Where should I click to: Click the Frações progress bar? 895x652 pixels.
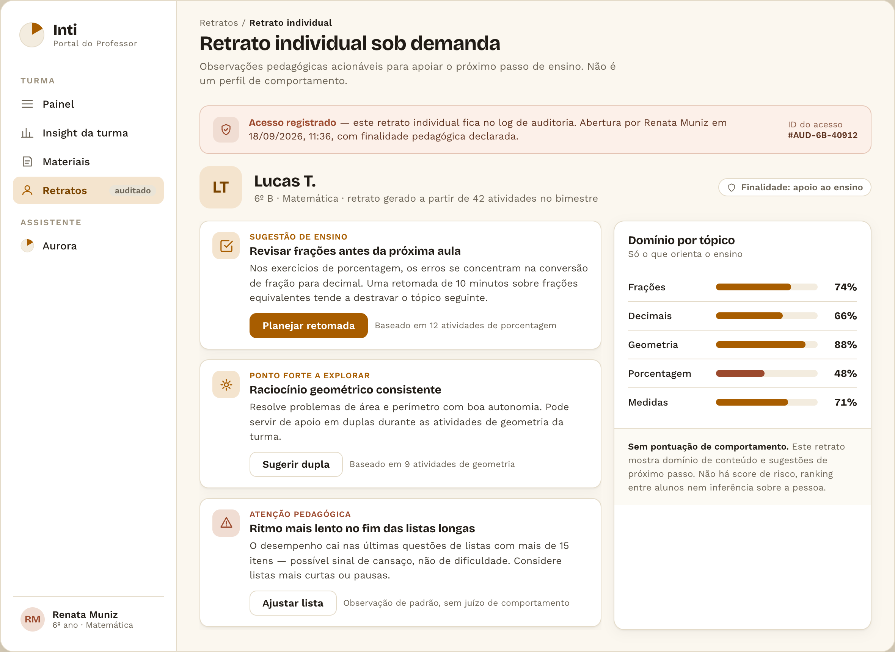pyautogui.click(x=767, y=287)
